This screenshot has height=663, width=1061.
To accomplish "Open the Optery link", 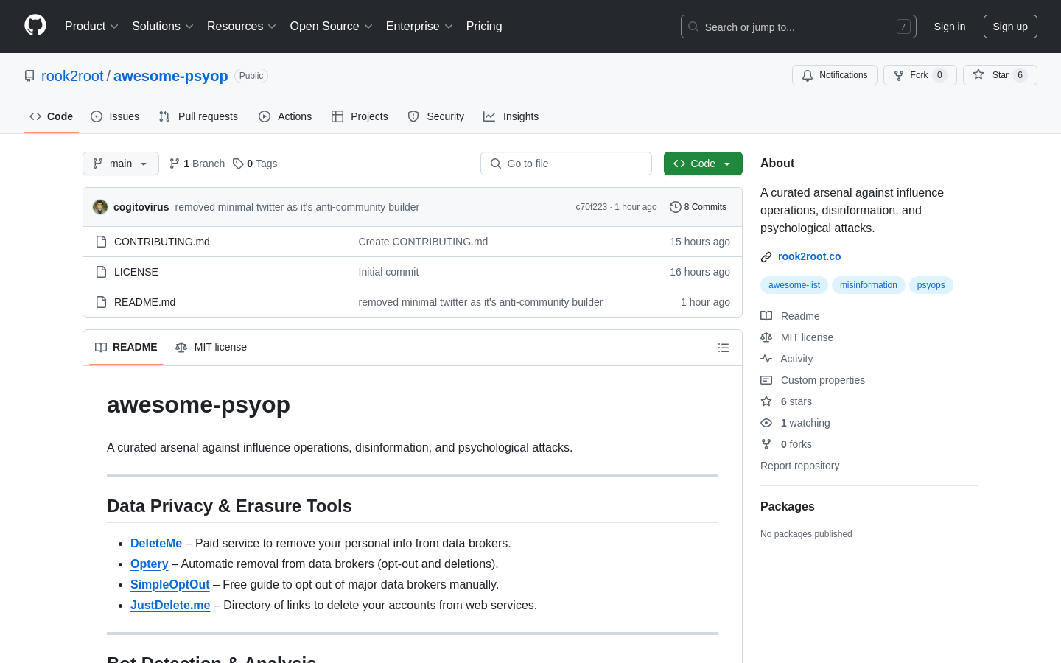I will 150,564.
